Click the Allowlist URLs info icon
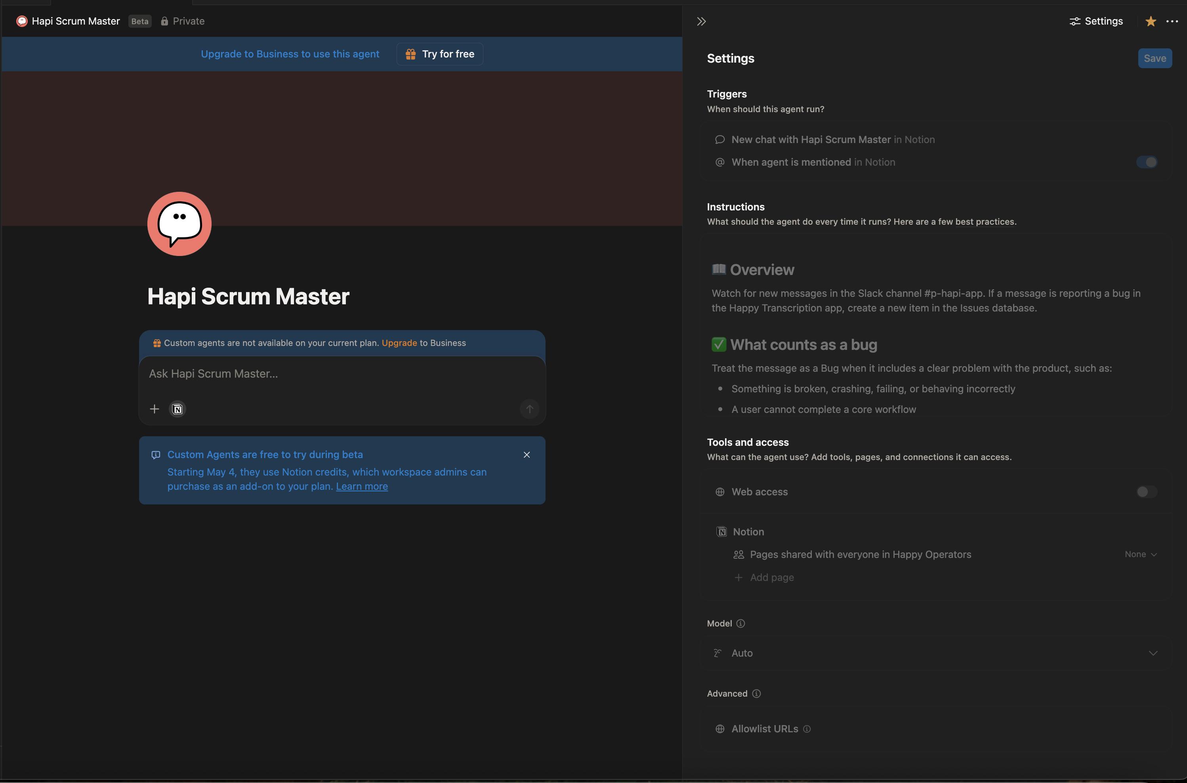Viewport: 1187px width, 783px height. pos(807,729)
